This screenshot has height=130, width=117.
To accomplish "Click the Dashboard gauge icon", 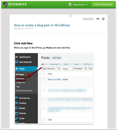I will click(17, 57).
